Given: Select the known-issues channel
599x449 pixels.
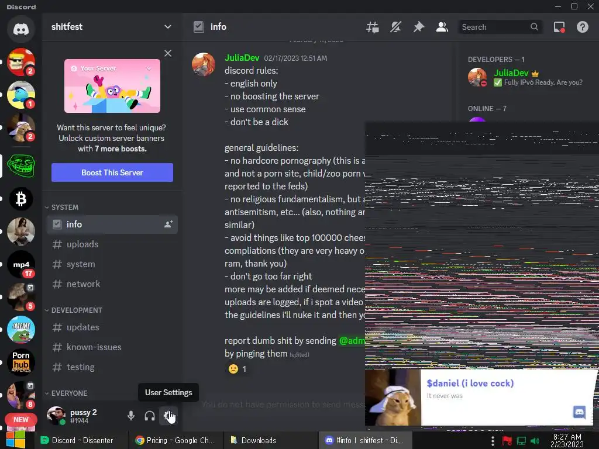Looking at the screenshot, I should point(112,347).
